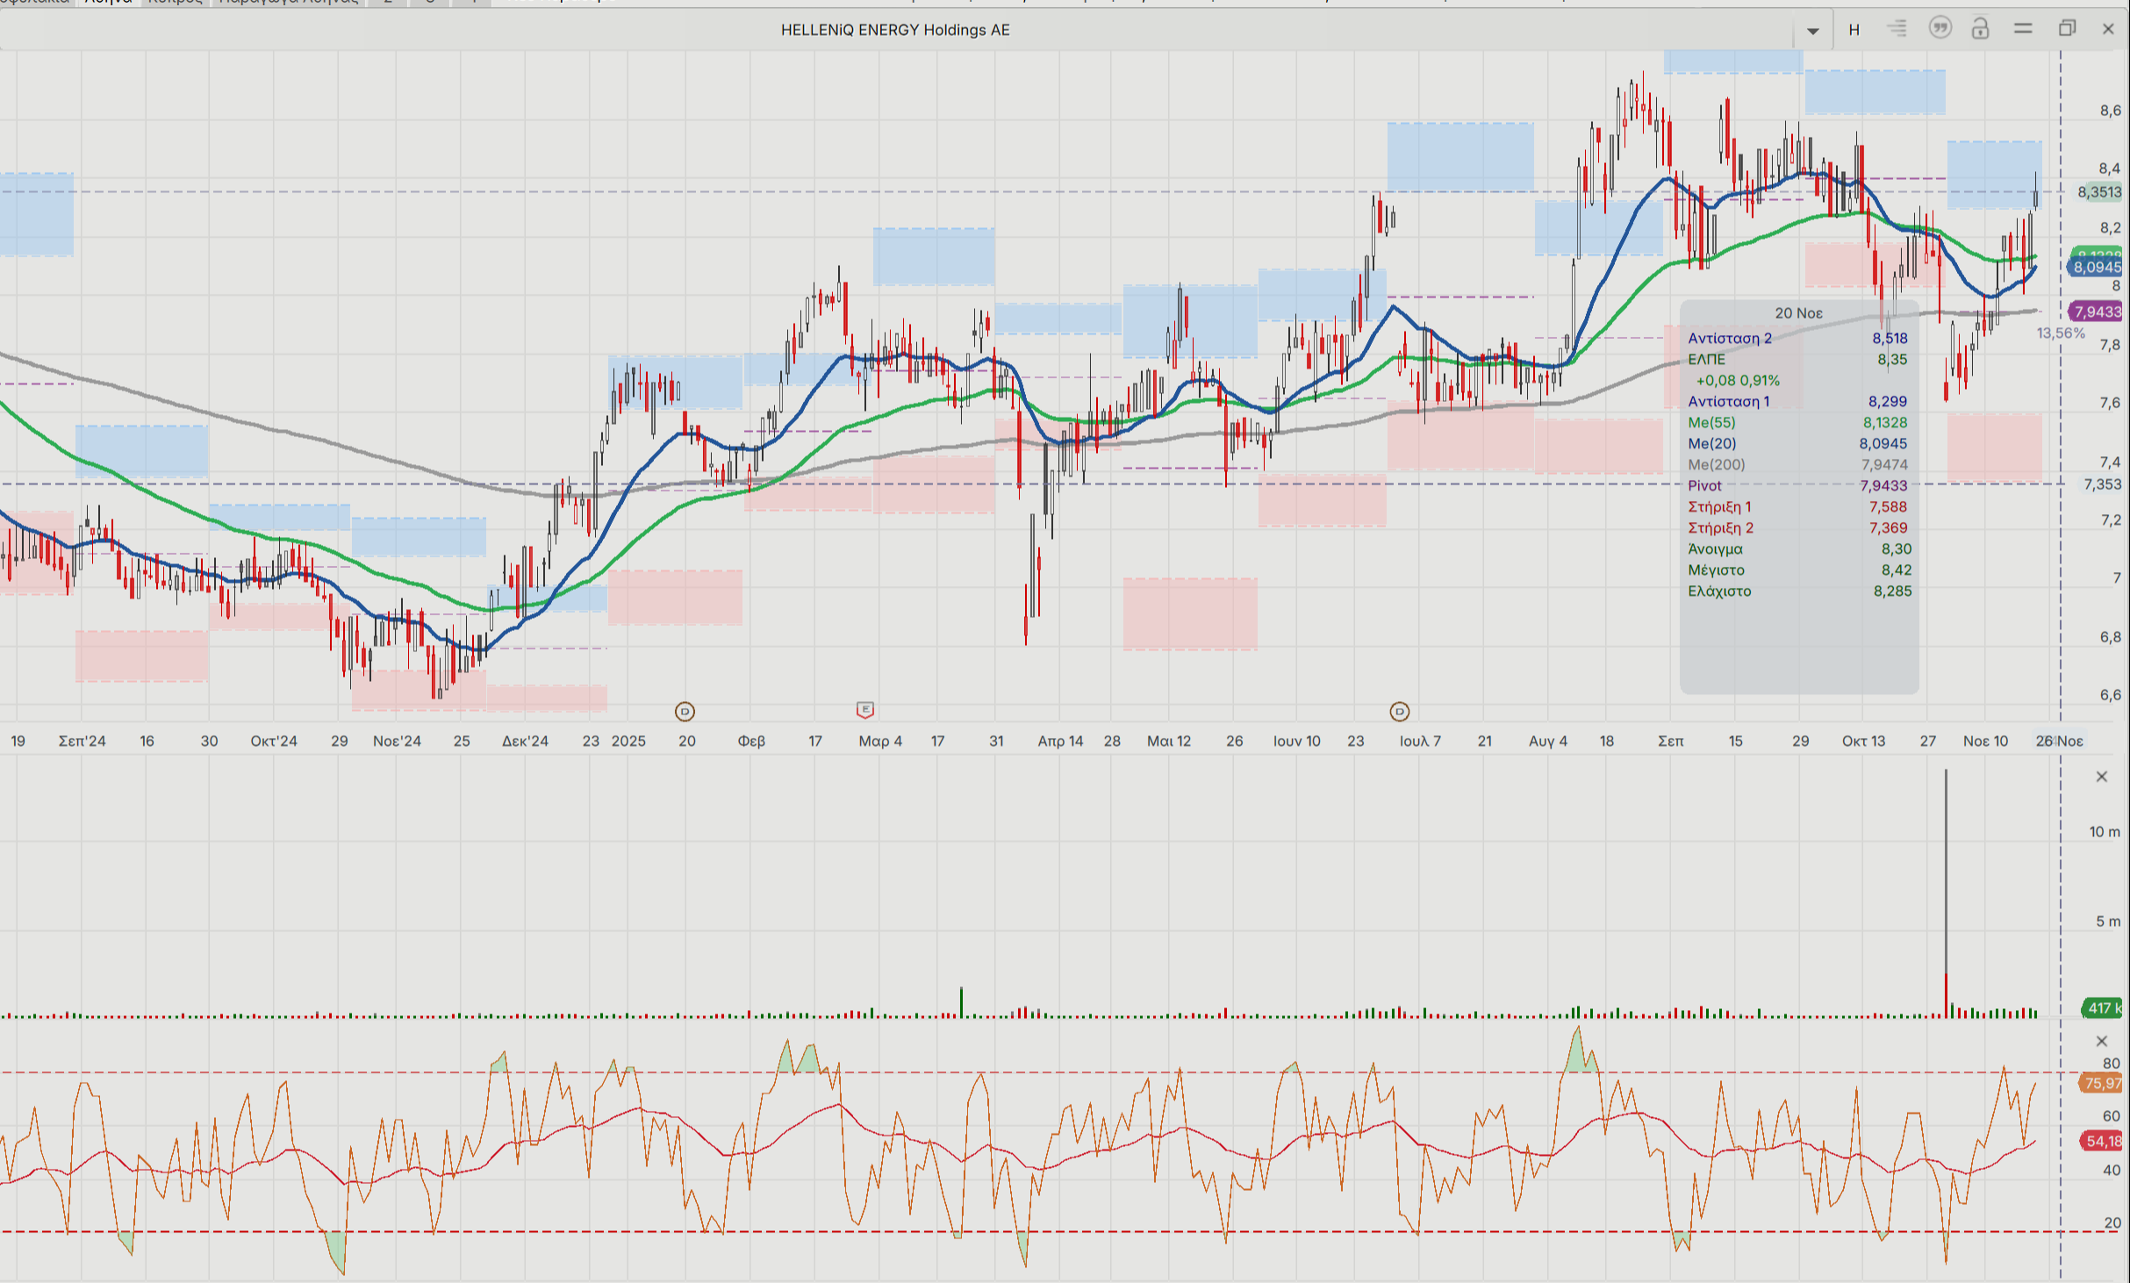The image size is (2130, 1283).
Task: Click the purple 7,9433 pivot price label
Action: coord(2097,312)
